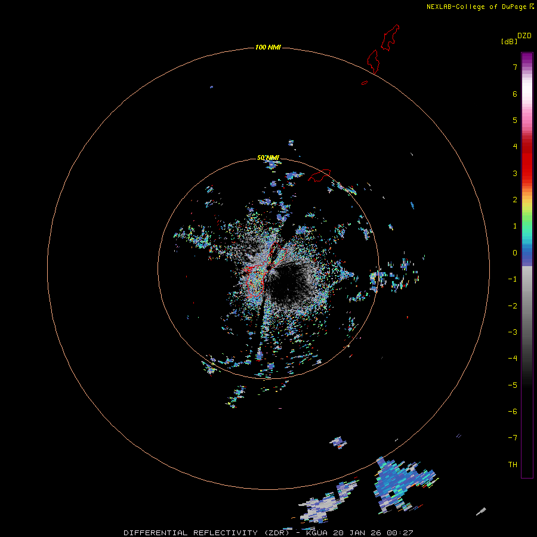Click the [dB] units label

509,41
